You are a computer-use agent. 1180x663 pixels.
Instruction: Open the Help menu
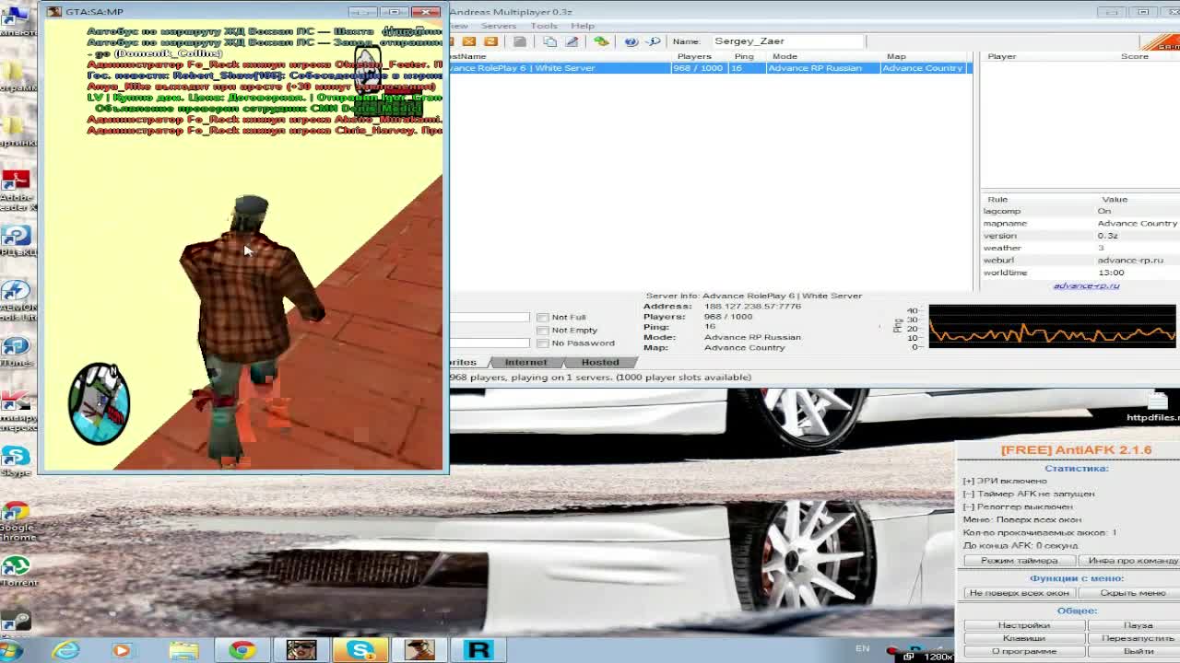point(583,26)
